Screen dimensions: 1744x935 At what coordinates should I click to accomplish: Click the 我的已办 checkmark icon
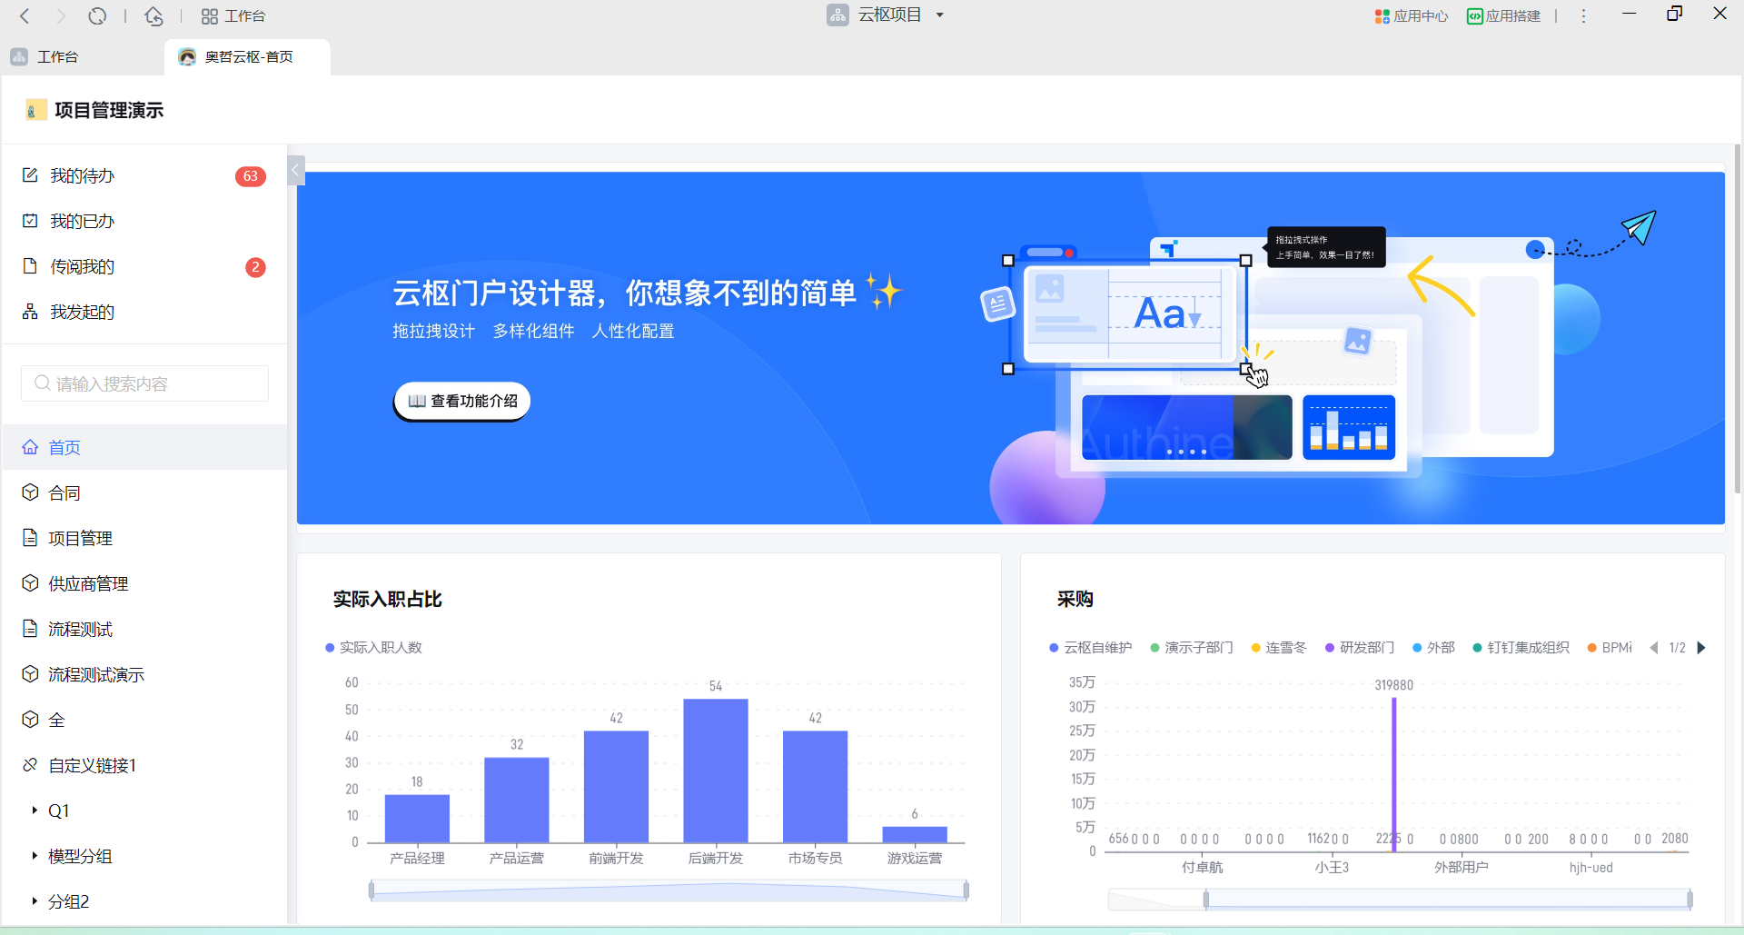point(30,220)
